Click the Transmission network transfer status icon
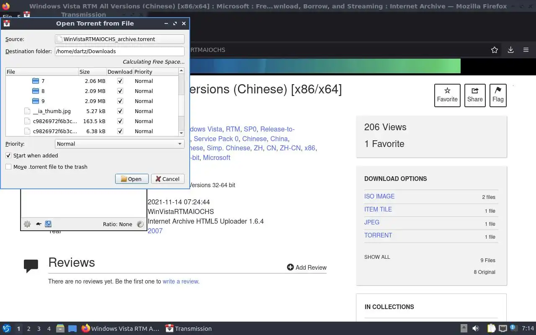This screenshot has height=335, width=536. (x=48, y=224)
